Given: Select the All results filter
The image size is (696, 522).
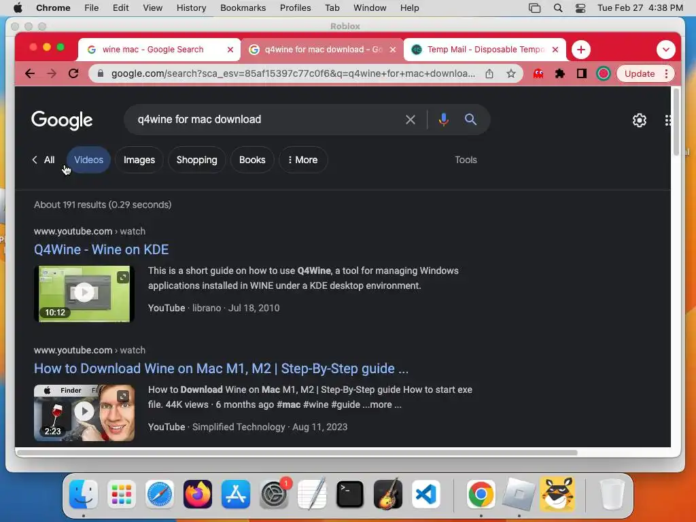Looking at the screenshot, I should click(49, 160).
